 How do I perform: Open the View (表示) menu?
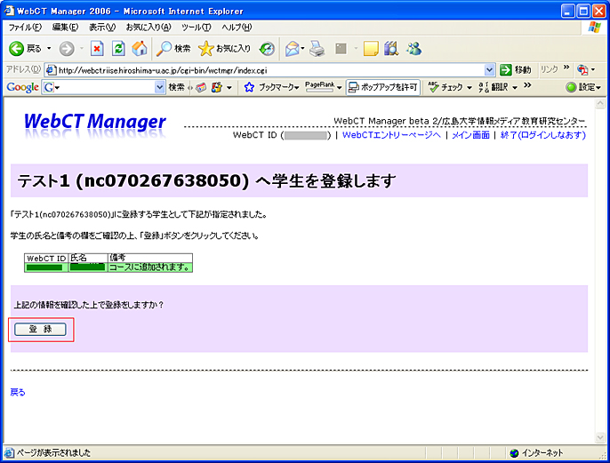(102, 28)
